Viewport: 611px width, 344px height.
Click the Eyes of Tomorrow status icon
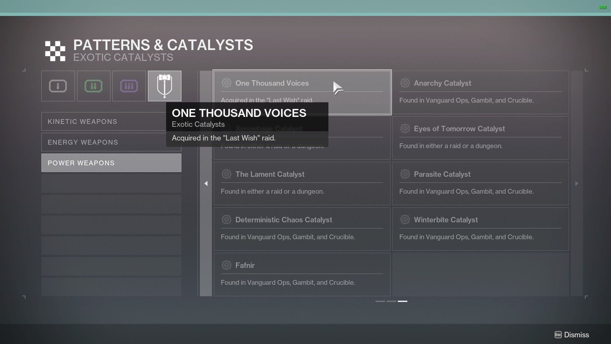click(405, 129)
